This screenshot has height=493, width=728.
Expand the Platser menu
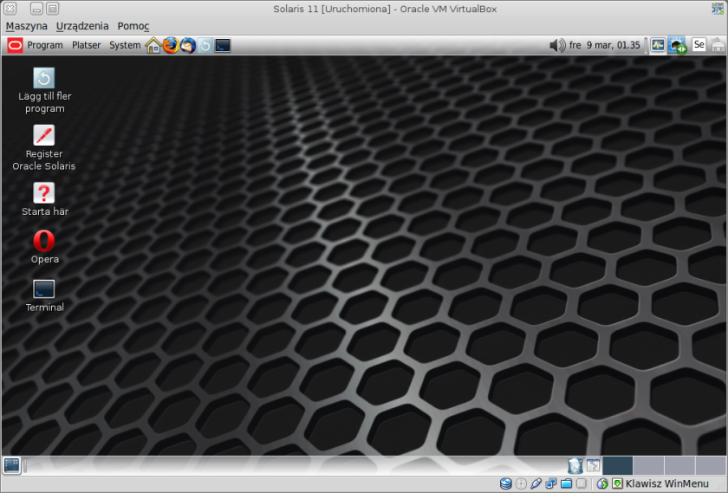tap(86, 45)
